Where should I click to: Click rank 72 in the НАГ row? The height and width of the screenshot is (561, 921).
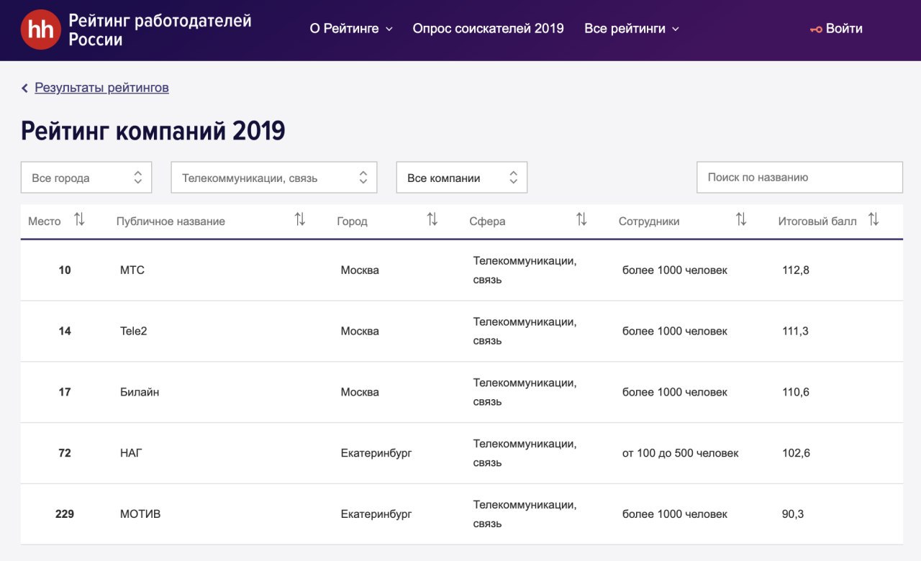(x=65, y=454)
